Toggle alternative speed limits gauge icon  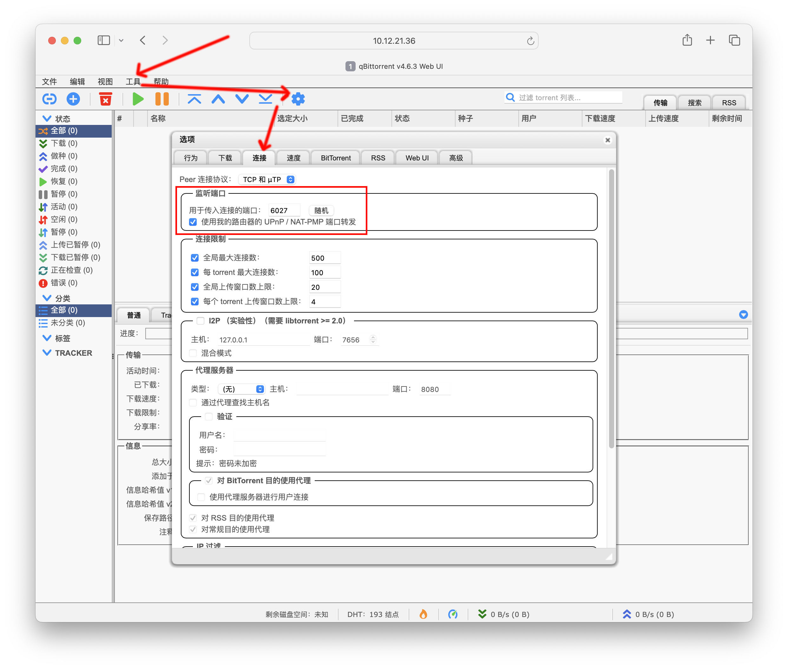tap(453, 614)
